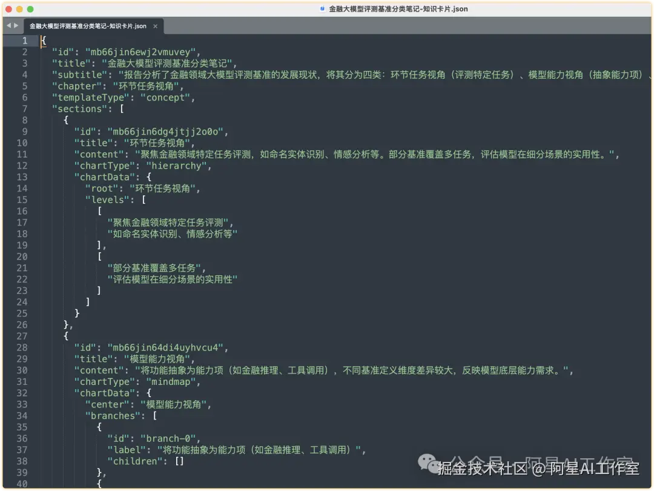Click the "branches" key on line 34
Image resolution: width=654 pixels, height=491 pixels.
tap(113, 416)
